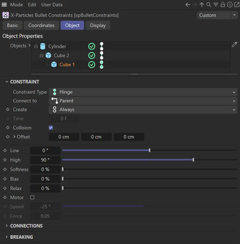Enable the Motor checkbox
The height and width of the screenshot is (244, 240).
click(32, 197)
